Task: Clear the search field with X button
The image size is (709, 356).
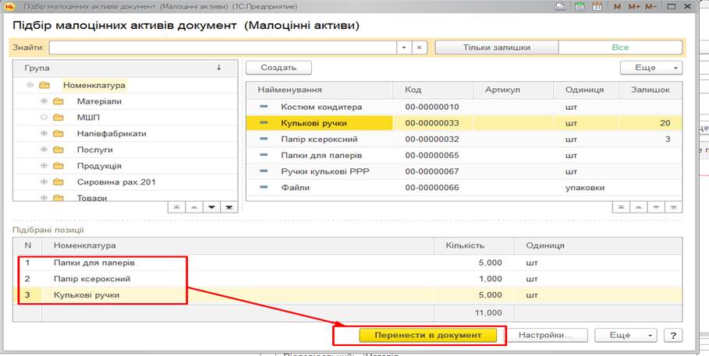Action: 420,48
